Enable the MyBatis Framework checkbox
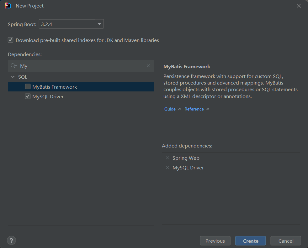 tap(28, 87)
